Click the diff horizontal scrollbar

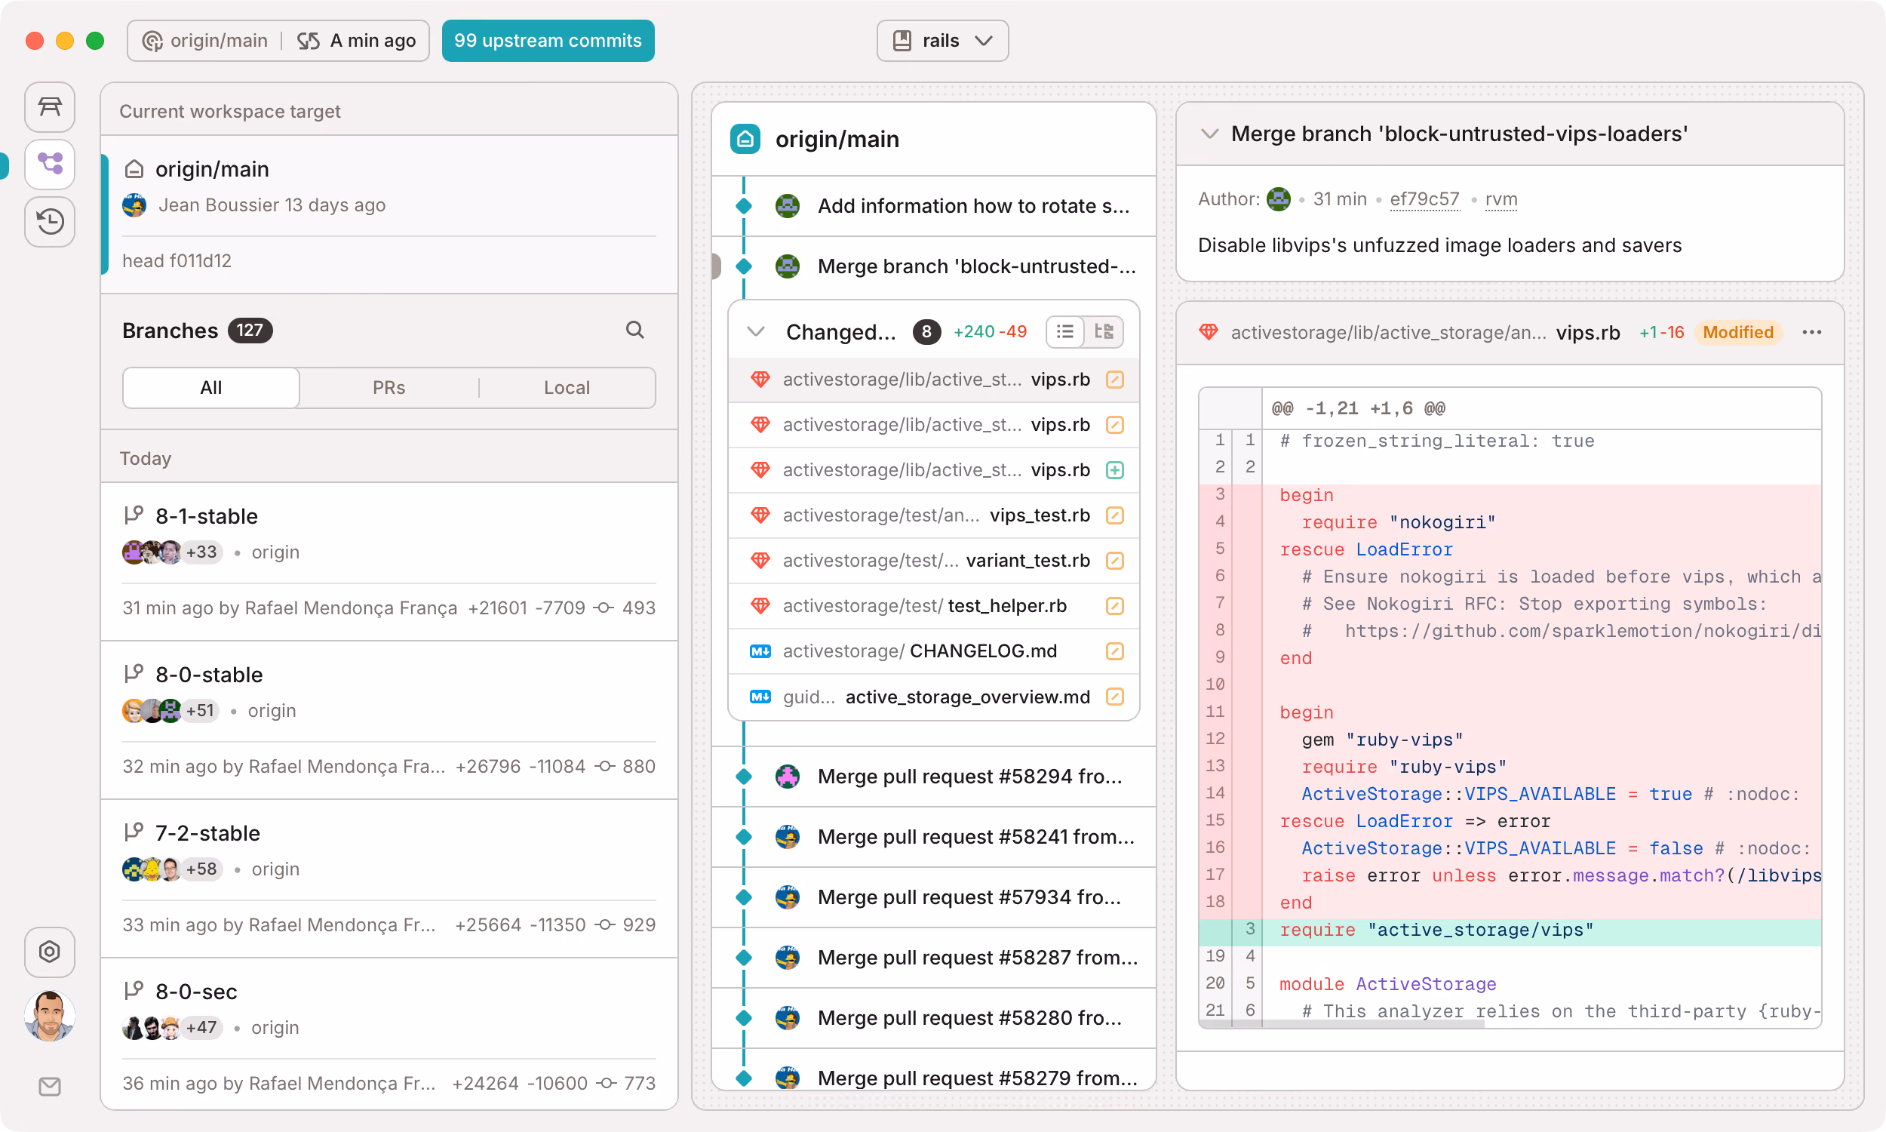point(1341,1024)
